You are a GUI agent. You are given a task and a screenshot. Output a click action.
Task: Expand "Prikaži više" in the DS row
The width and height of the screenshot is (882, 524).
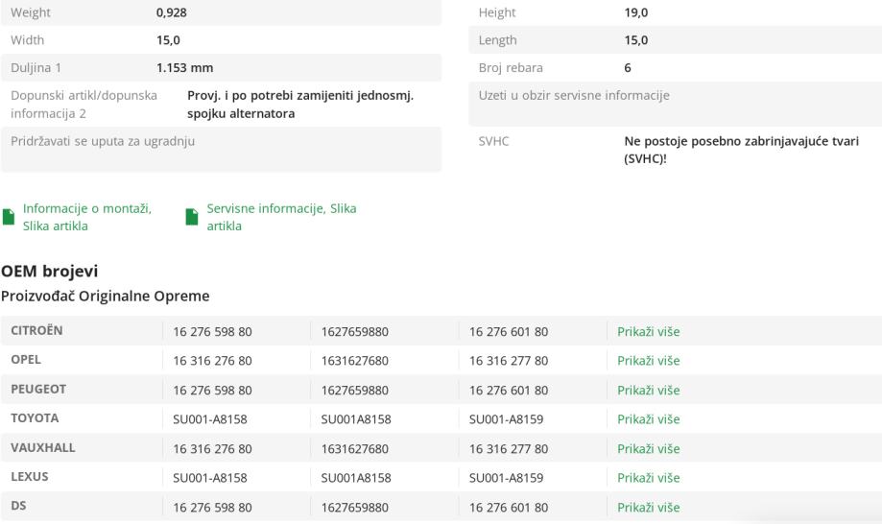(x=648, y=507)
